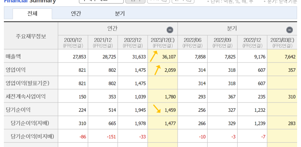Select the 27,853 매출액 value

click(79, 57)
